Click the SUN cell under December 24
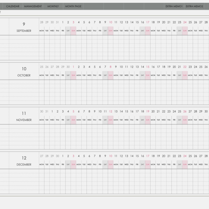Viewport: 209px width, 209px height. pos(185,164)
